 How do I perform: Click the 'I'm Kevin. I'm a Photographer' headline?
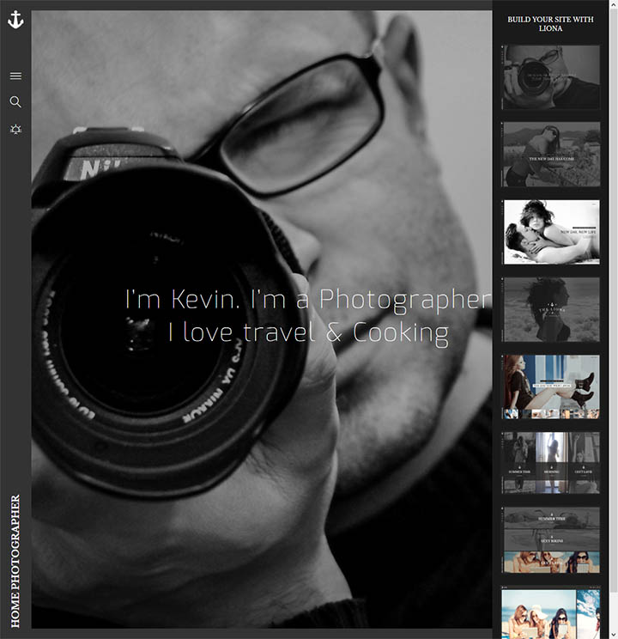(x=308, y=300)
